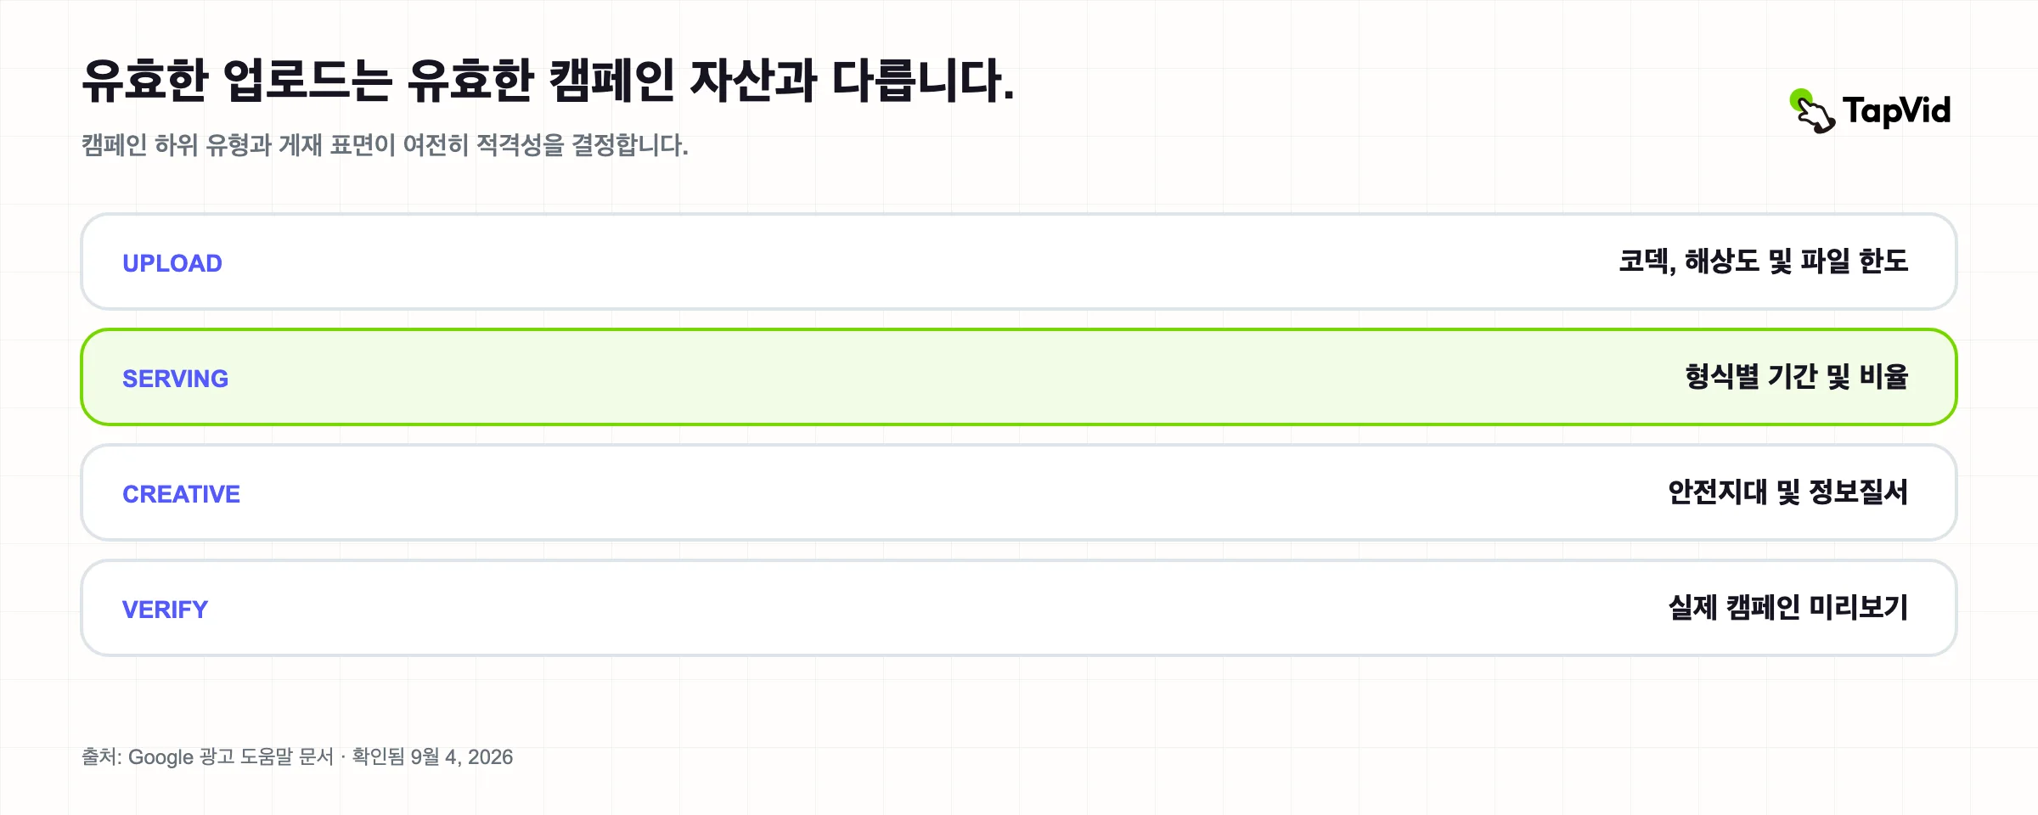Open the CREATIVE row card

[x=1019, y=492]
